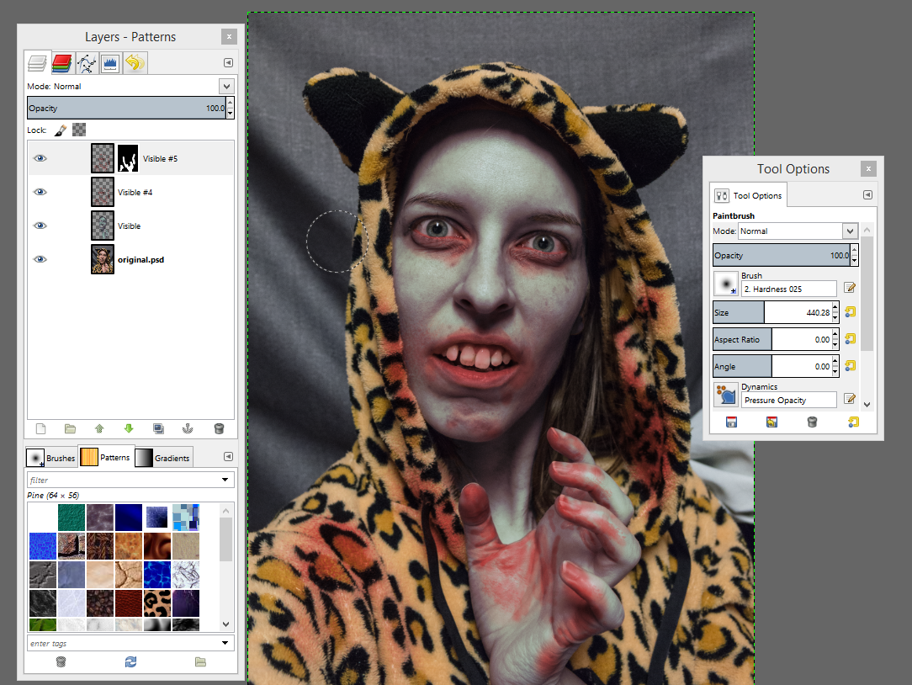The width and height of the screenshot is (912, 685).
Task: Save current tool options preset
Action: [x=732, y=422]
